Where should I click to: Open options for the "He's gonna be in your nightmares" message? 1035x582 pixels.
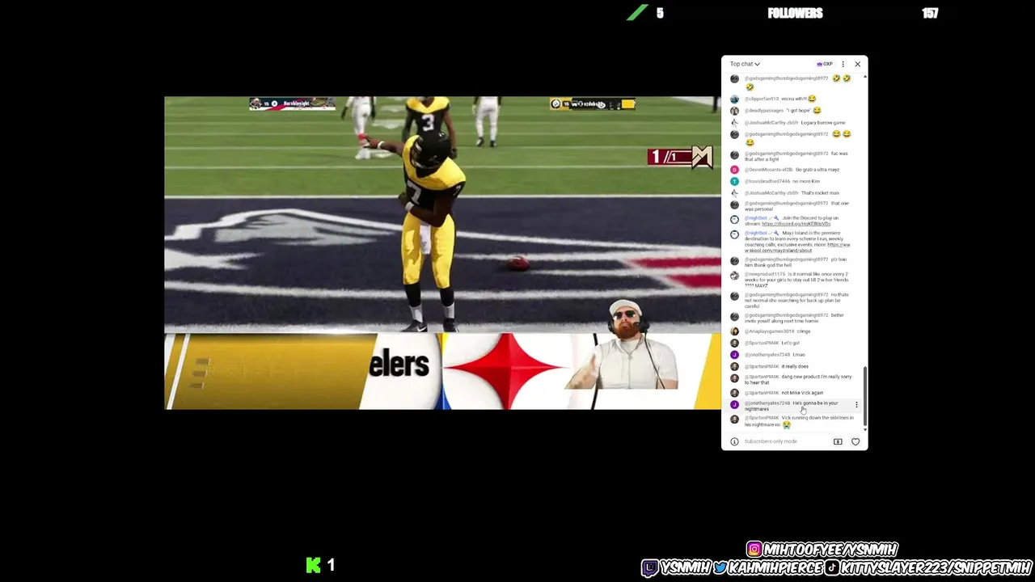point(856,405)
